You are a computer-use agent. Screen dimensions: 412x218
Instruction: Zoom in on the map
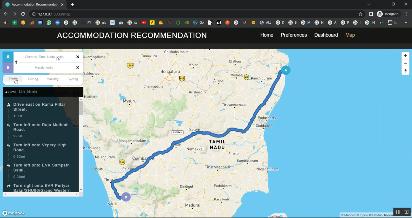coord(405,55)
